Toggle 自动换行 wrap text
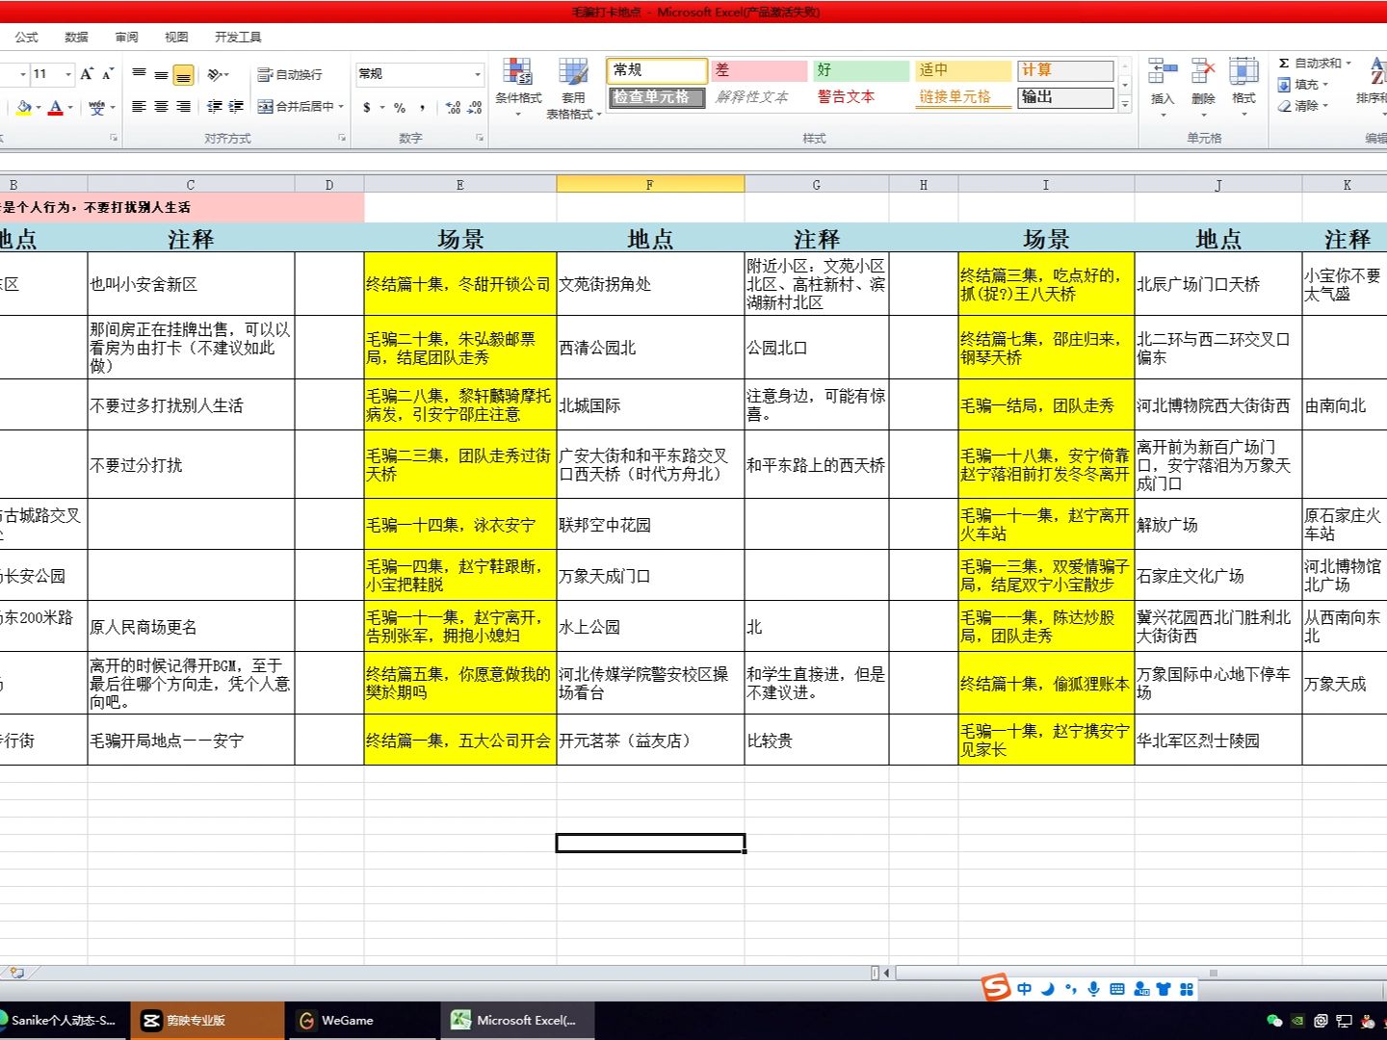The width and height of the screenshot is (1387, 1040). point(290,74)
